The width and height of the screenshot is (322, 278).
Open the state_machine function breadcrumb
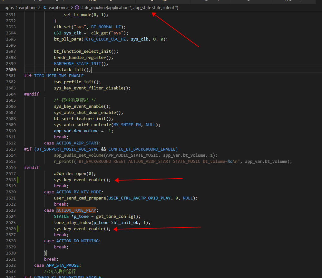(x=129, y=8)
